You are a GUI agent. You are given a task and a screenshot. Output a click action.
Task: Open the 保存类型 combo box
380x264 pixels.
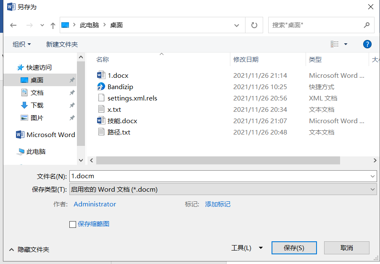click(223, 189)
